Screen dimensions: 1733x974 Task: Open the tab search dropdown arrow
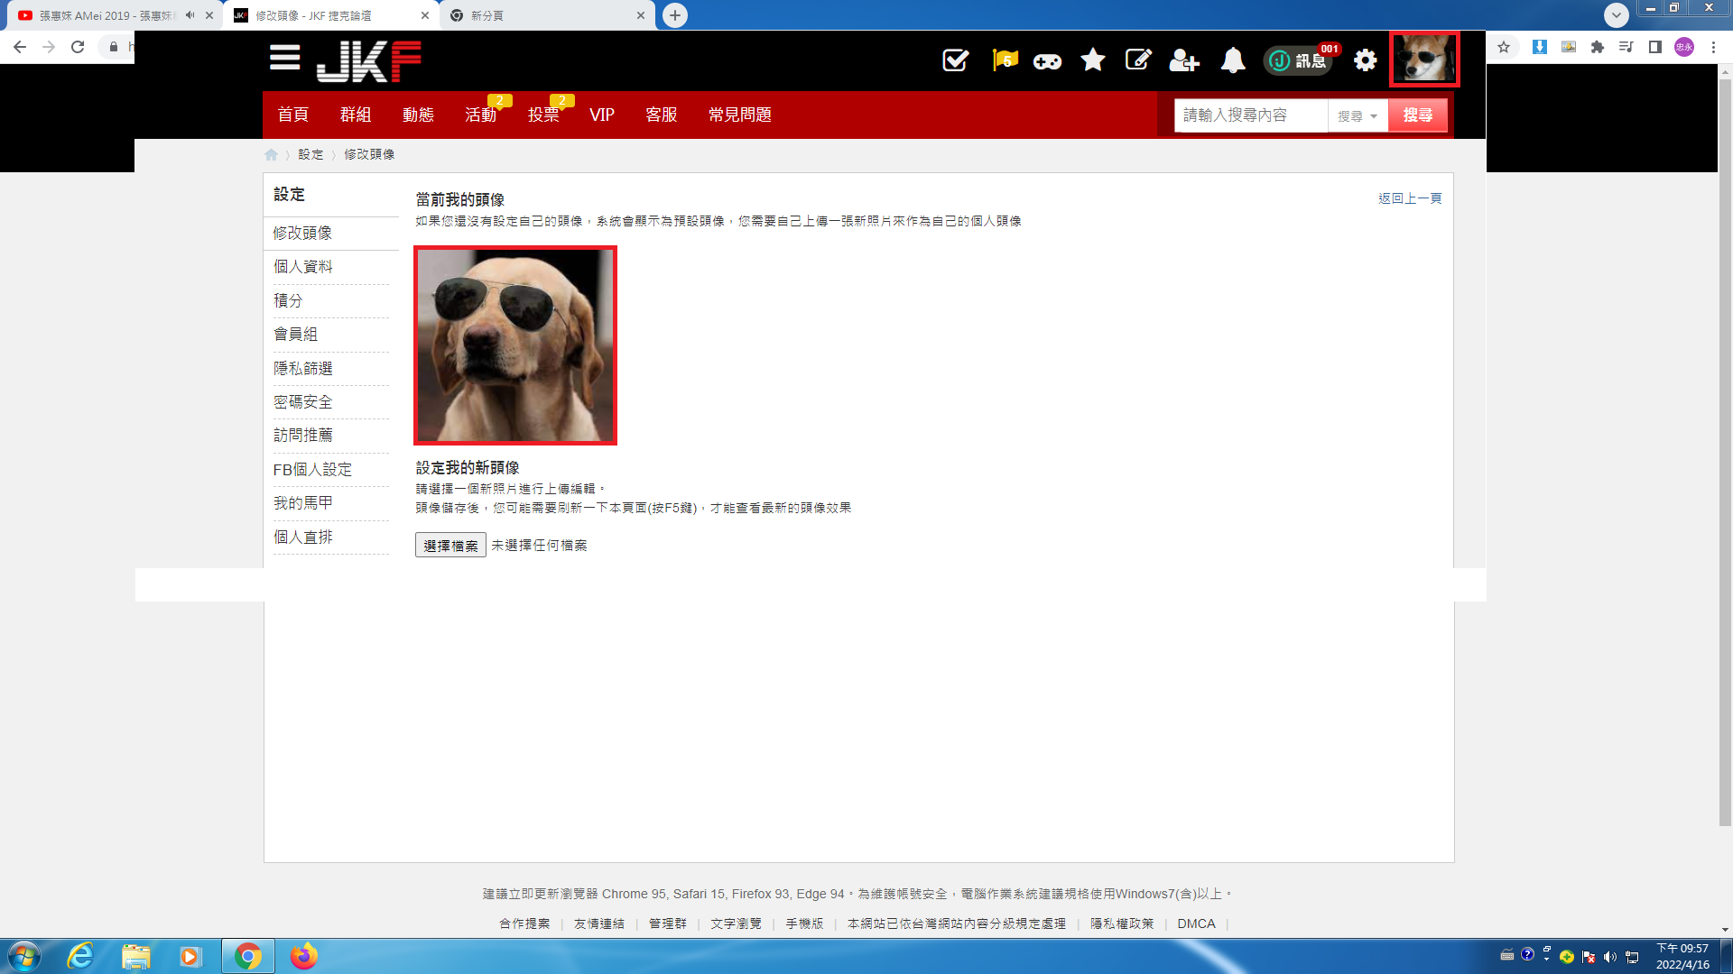(x=1617, y=15)
